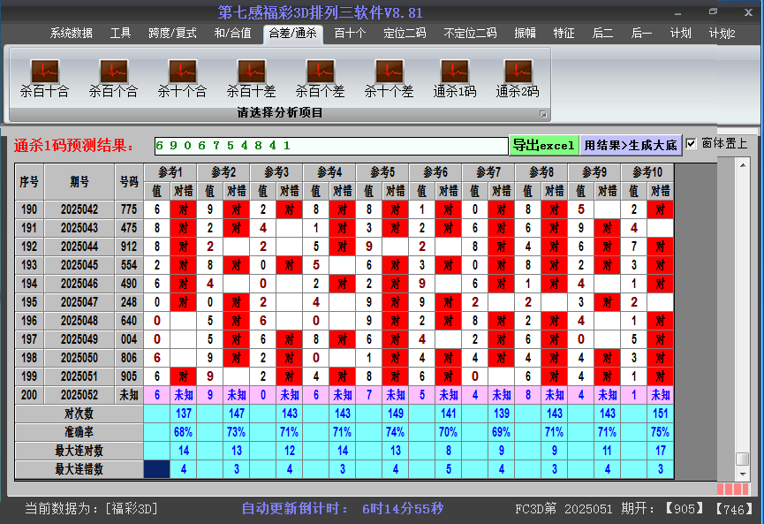Open the 通杀2码 analysis icon
The height and width of the screenshot is (524, 764).
click(518, 79)
